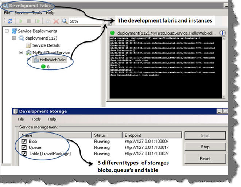Click the resume step toolbar icon
Screen dimensions: 241x187
(x=37, y=21)
